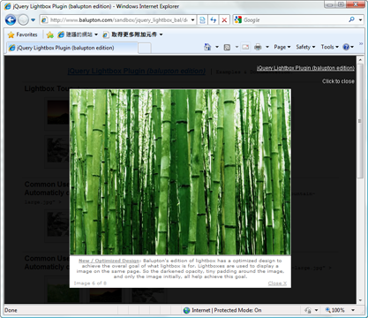Open the suggested sites favorites link
The height and width of the screenshot is (318, 368).
tap(78, 34)
